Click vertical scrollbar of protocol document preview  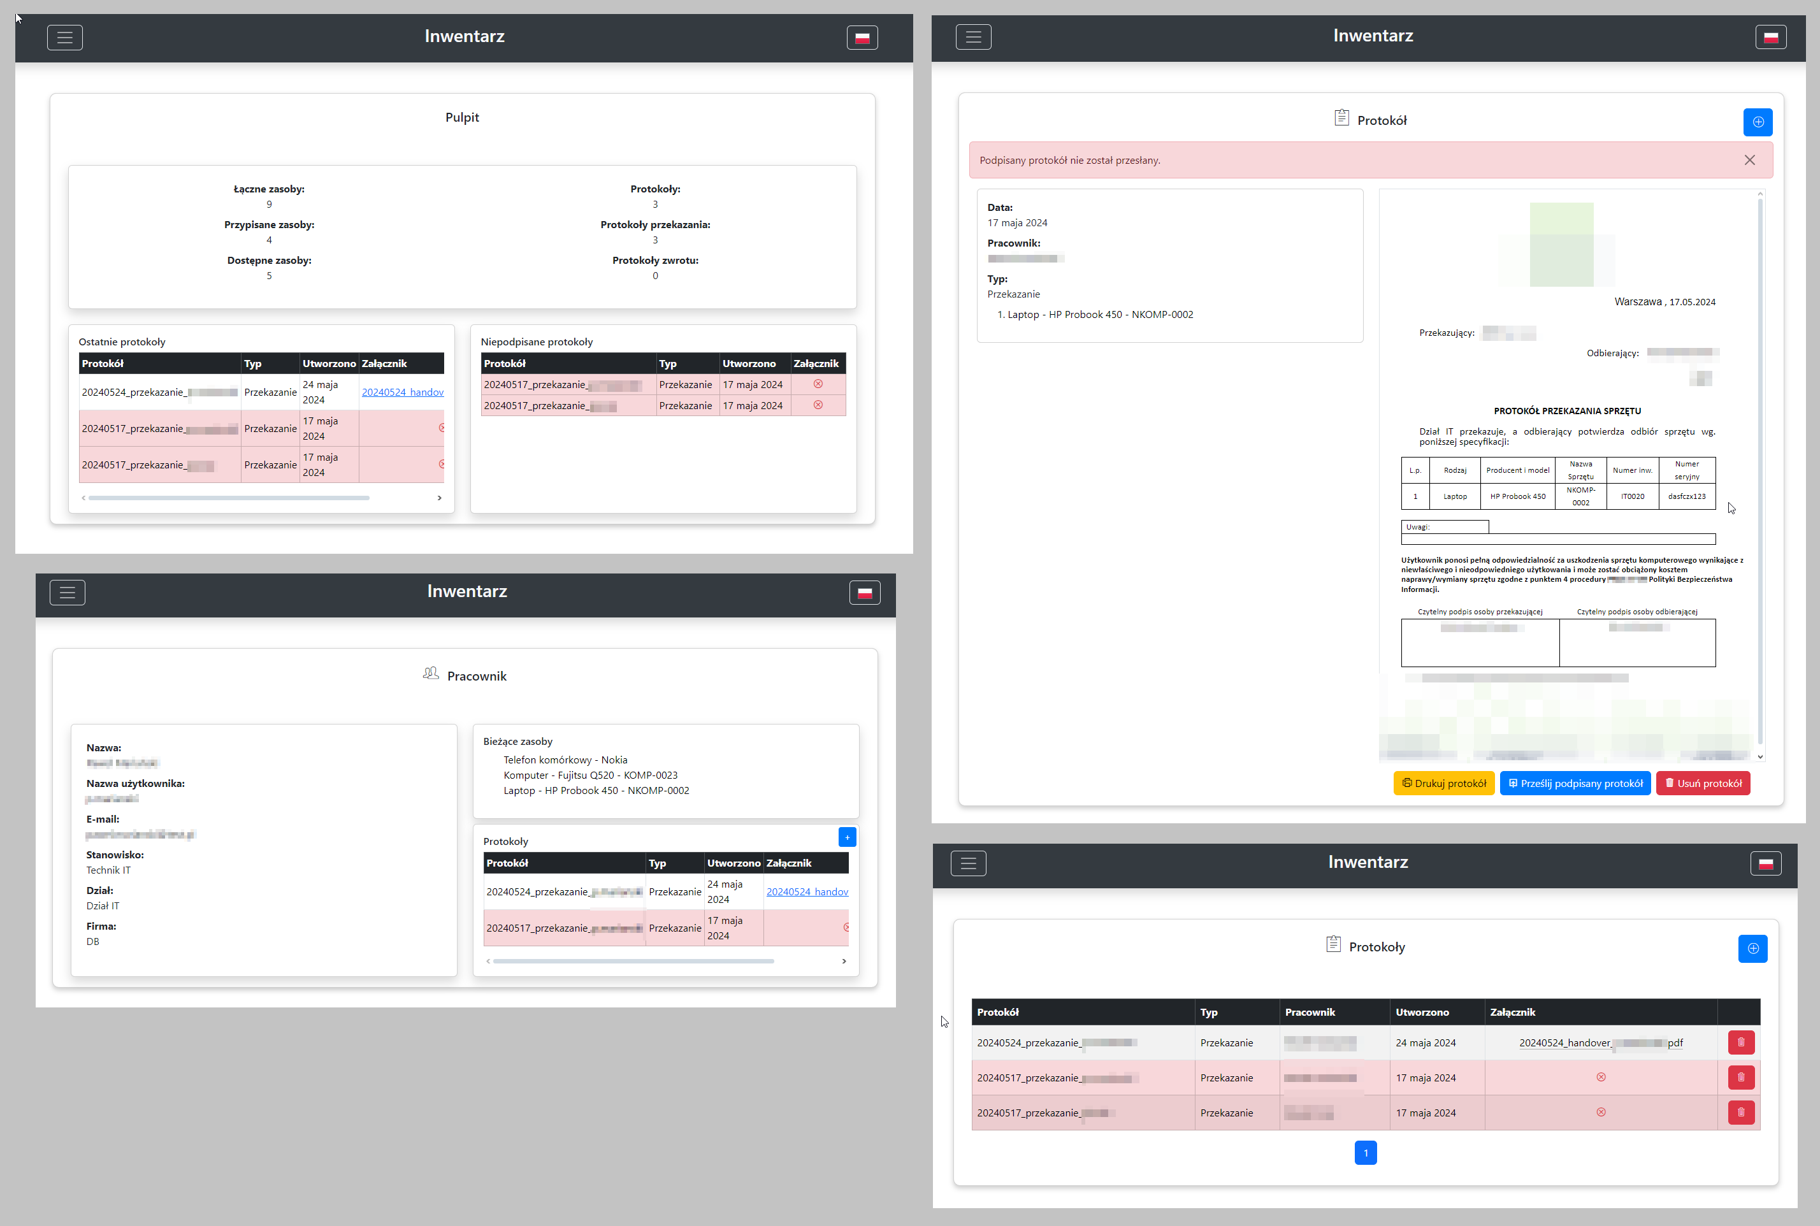pos(1761,471)
